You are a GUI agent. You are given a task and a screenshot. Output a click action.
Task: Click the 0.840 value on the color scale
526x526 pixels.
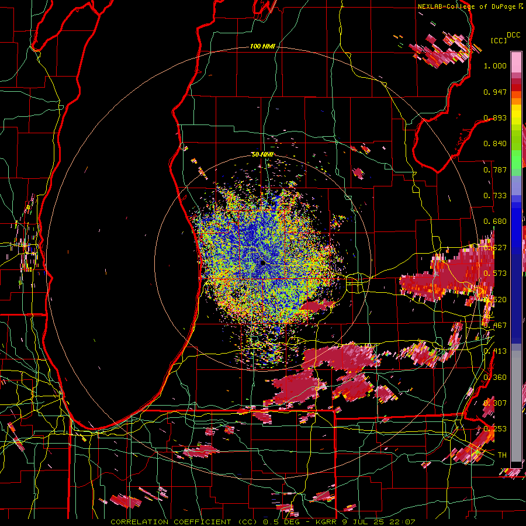coord(495,144)
